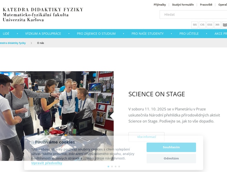The image size is (227, 172).
Task: Open the Výzkum a spolupráce menu
Action: 43,34
